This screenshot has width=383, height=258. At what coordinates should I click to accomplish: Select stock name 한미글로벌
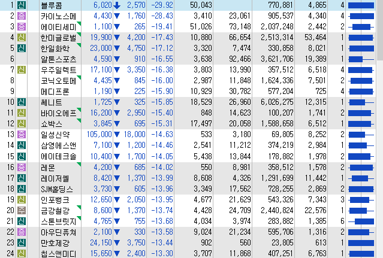(x=58, y=38)
